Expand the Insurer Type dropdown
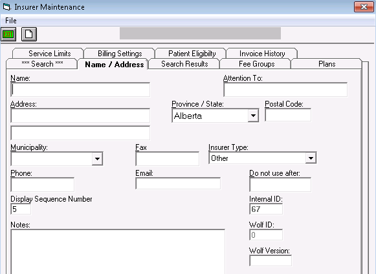The height and width of the screenshot is (274, 376). [311, 158]
